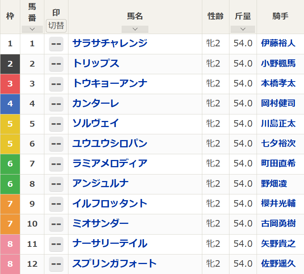304x274 pixels.
Task: Toggle the mark selector for サラサチャレンジ
Action: pos(56,44)
